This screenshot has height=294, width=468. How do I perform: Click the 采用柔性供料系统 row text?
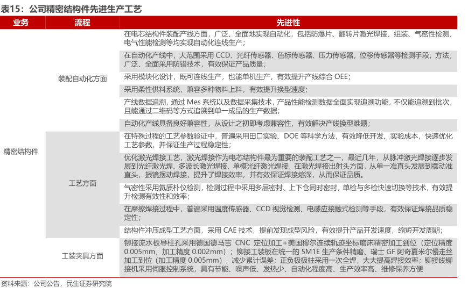(x=215, y=89)
